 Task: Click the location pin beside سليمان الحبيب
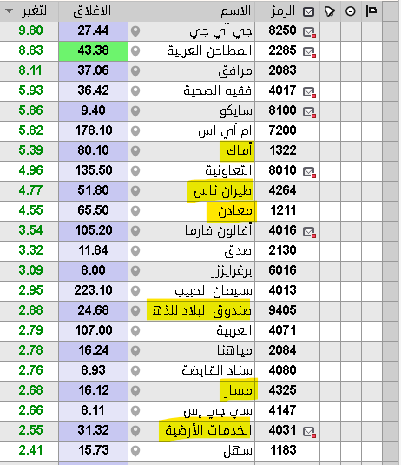(135, 291)
